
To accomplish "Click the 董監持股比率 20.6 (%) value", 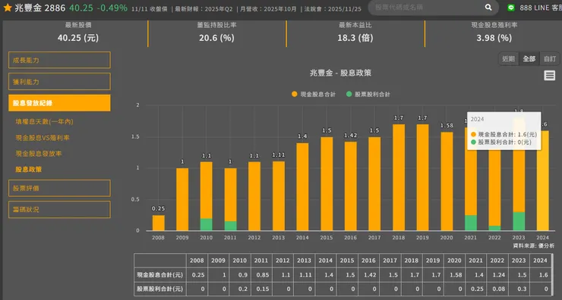I will (216, 38).
